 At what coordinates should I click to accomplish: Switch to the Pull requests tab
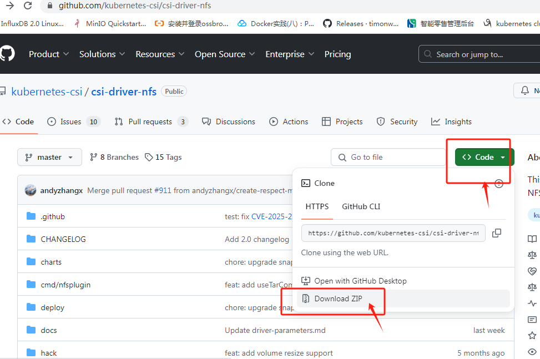151,122
